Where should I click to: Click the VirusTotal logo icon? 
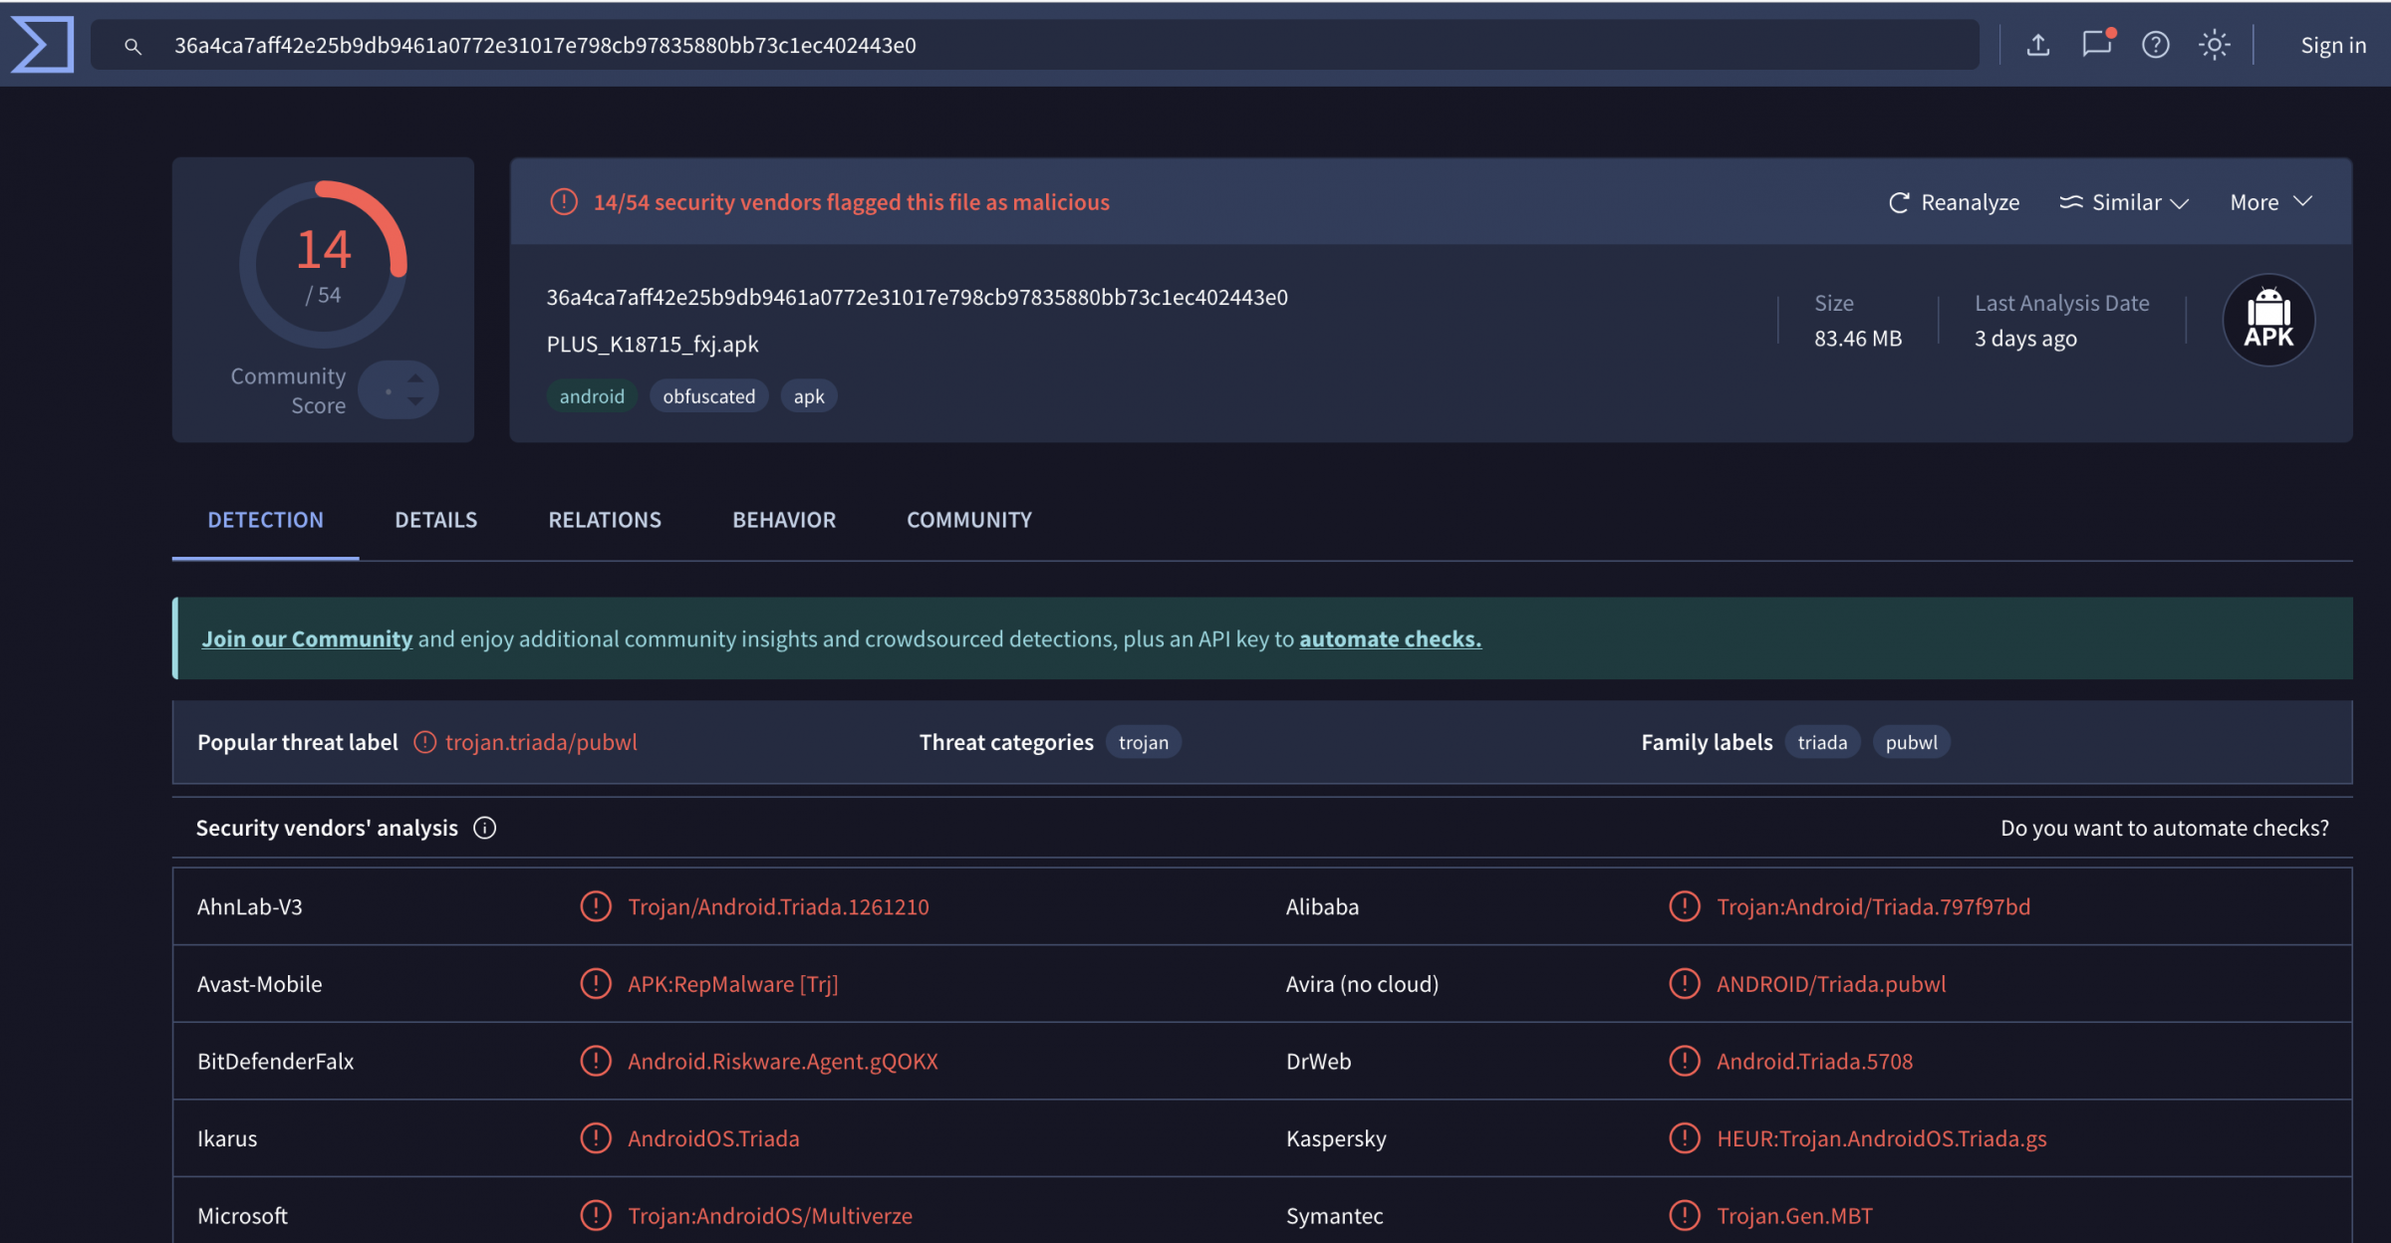coord(42,45)
